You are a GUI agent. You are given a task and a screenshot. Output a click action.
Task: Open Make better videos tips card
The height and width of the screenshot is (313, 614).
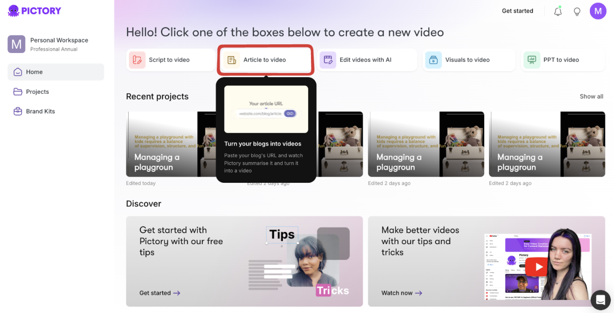click(x=486, y=261)
